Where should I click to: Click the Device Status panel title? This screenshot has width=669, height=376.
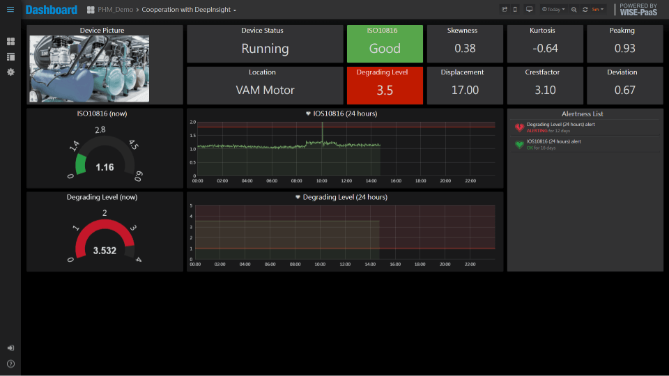(x=262, y=30)
